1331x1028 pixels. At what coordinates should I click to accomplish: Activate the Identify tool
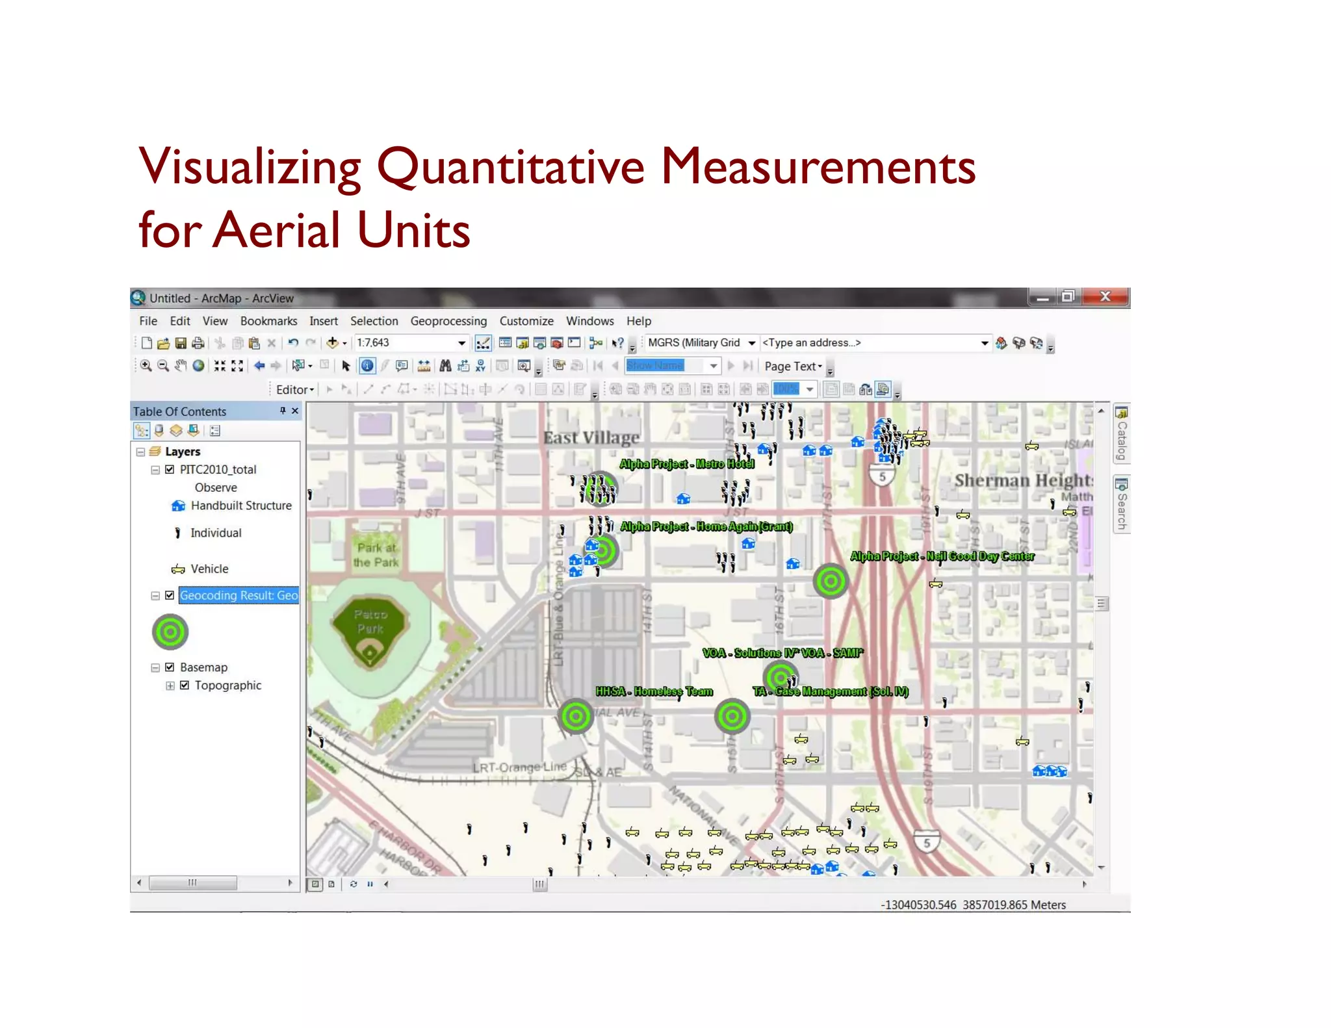point(367,366)
